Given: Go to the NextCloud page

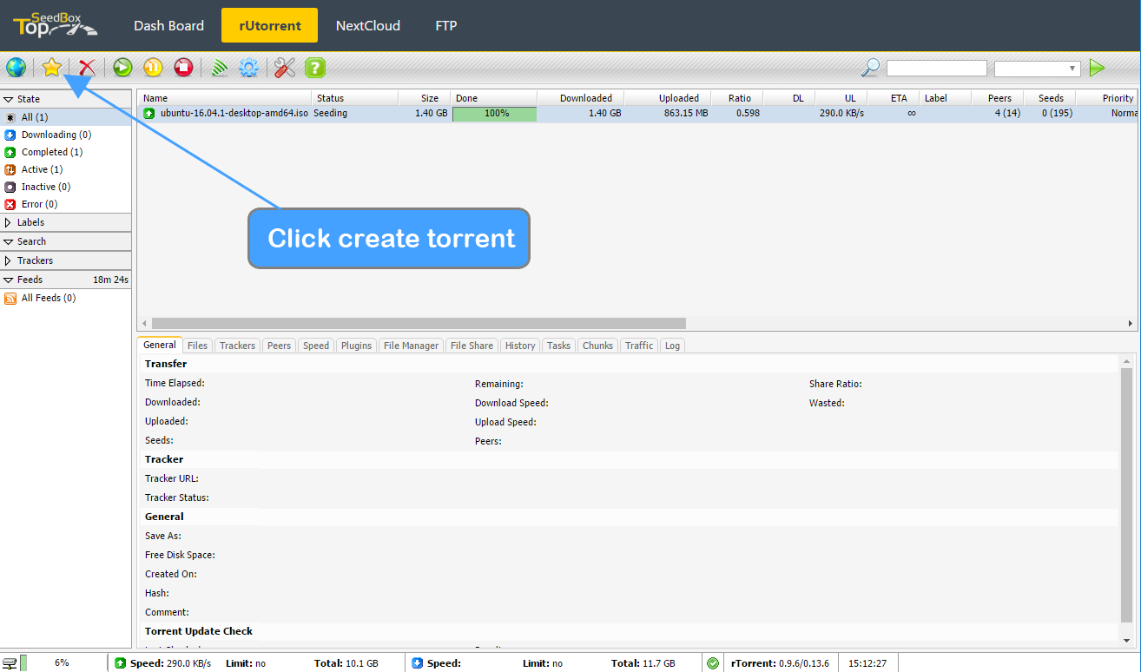Looking at the screenshot, I should [x=368, y=26].
